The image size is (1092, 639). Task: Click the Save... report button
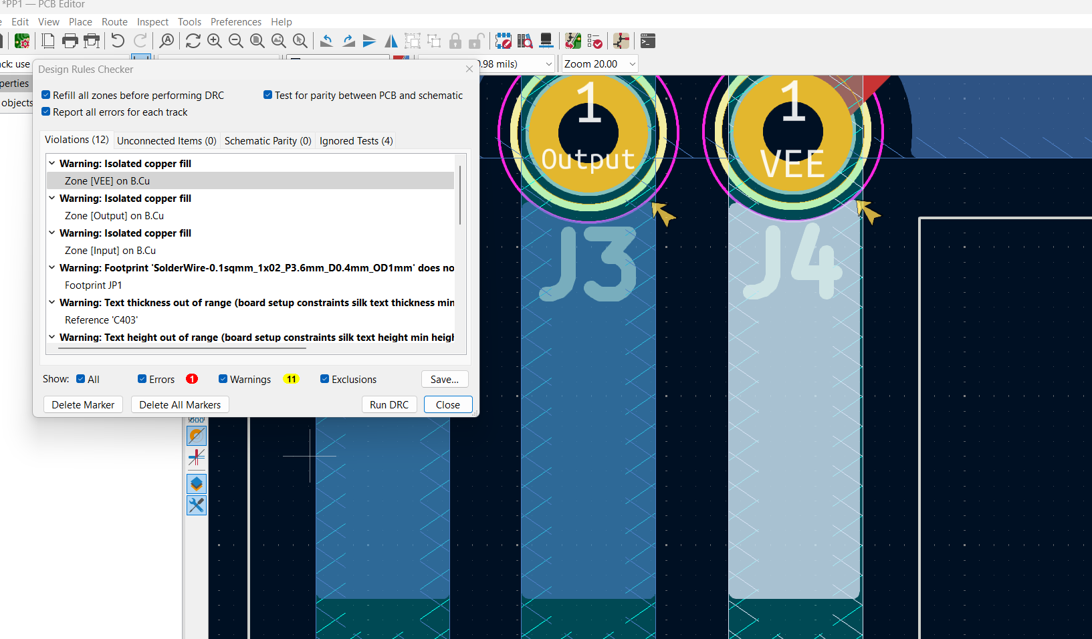tap(445, 379)
